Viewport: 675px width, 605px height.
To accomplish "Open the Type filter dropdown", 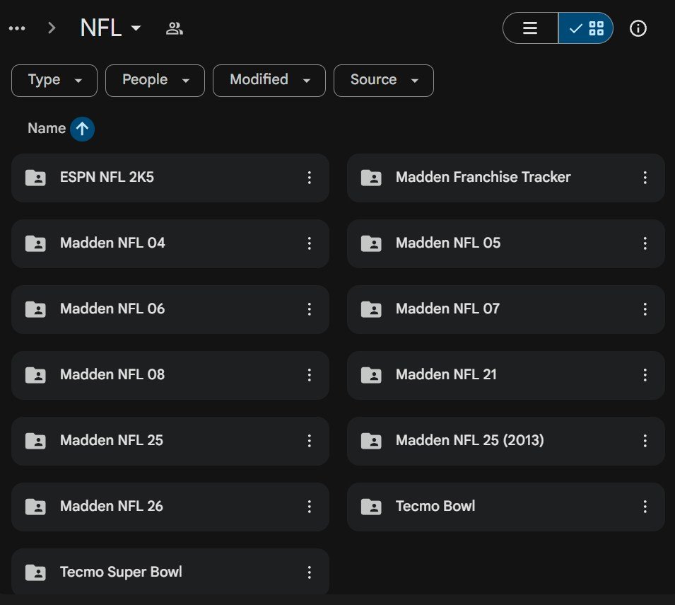I will pos(54,81).
